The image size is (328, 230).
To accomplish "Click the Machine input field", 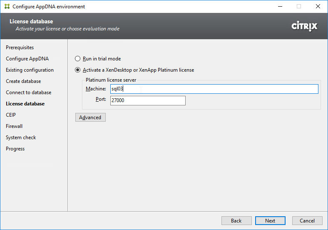I will [x=214, y=89].
